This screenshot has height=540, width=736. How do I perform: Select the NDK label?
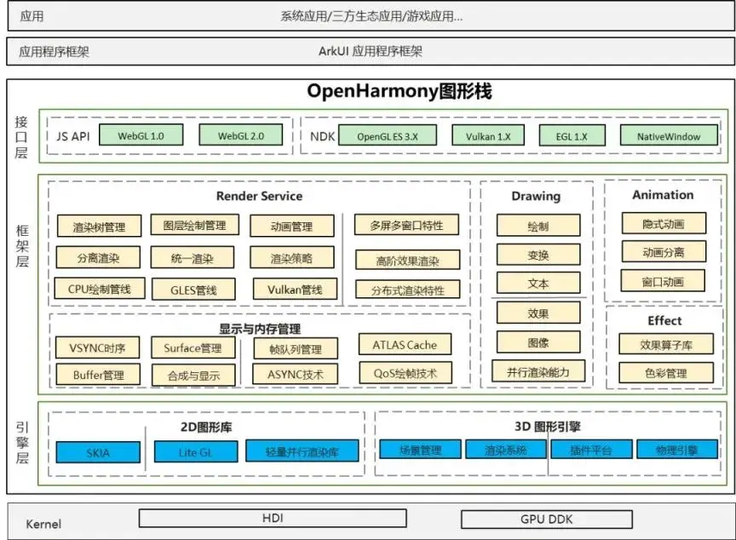[x=323, y=136]
